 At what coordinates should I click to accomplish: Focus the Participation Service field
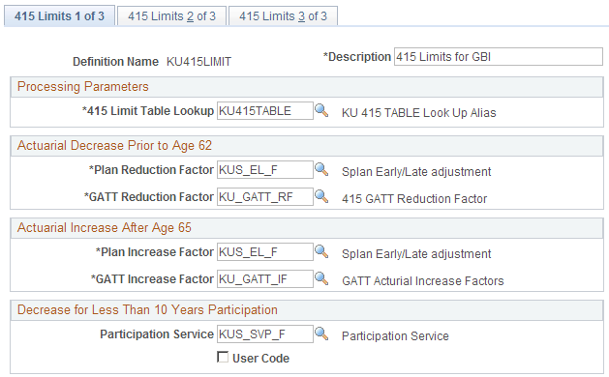(x=265, y=334)
